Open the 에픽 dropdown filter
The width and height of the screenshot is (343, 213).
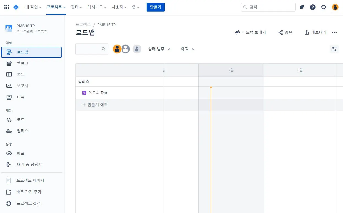tap(187, 49)
